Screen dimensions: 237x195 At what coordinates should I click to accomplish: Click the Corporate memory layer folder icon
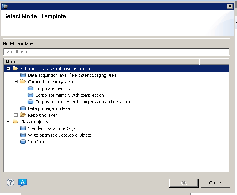(x=23, y=82)
